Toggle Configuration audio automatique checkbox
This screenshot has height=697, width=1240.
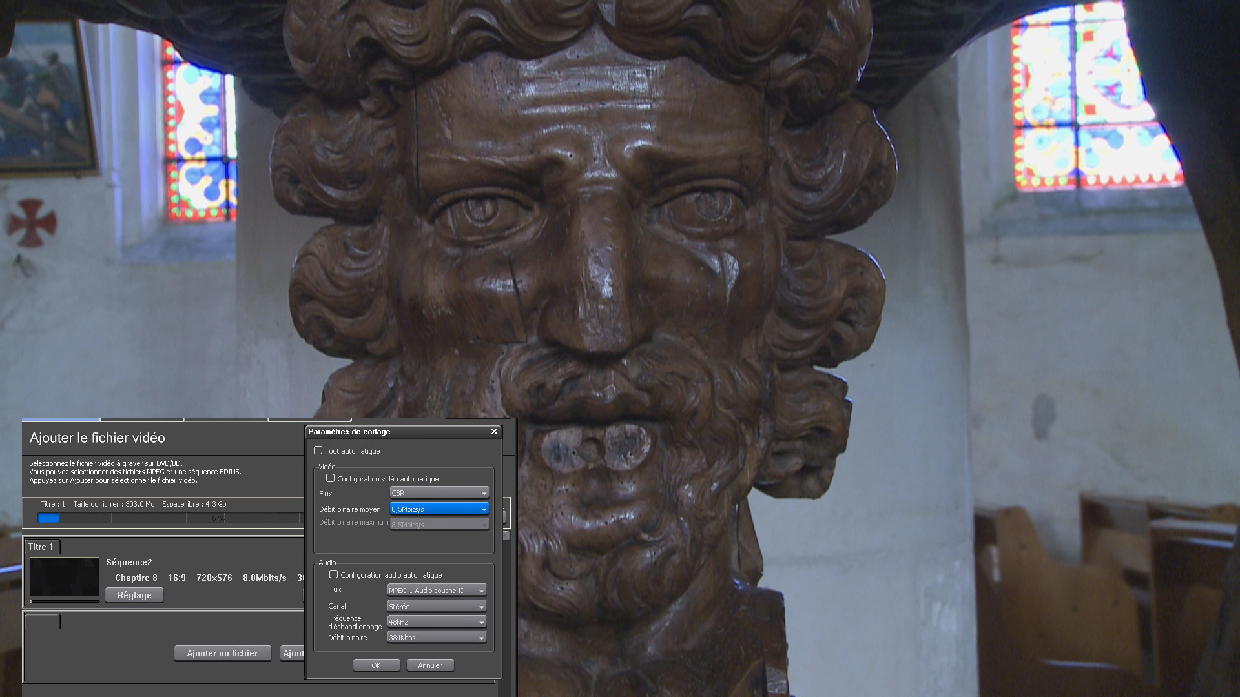click(333, 574)
